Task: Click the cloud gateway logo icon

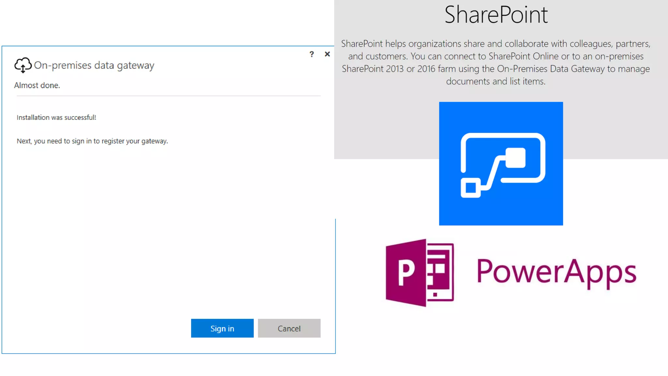Action: pos(23,65)
